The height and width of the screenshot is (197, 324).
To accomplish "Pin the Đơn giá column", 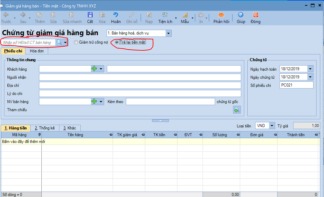I will (x=275, y=135).
